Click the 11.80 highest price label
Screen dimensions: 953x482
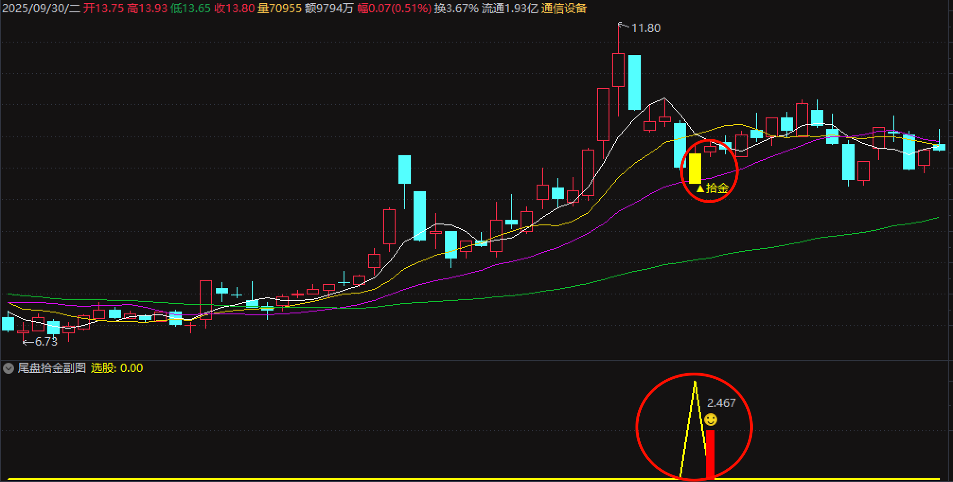[x=645, y=28]
